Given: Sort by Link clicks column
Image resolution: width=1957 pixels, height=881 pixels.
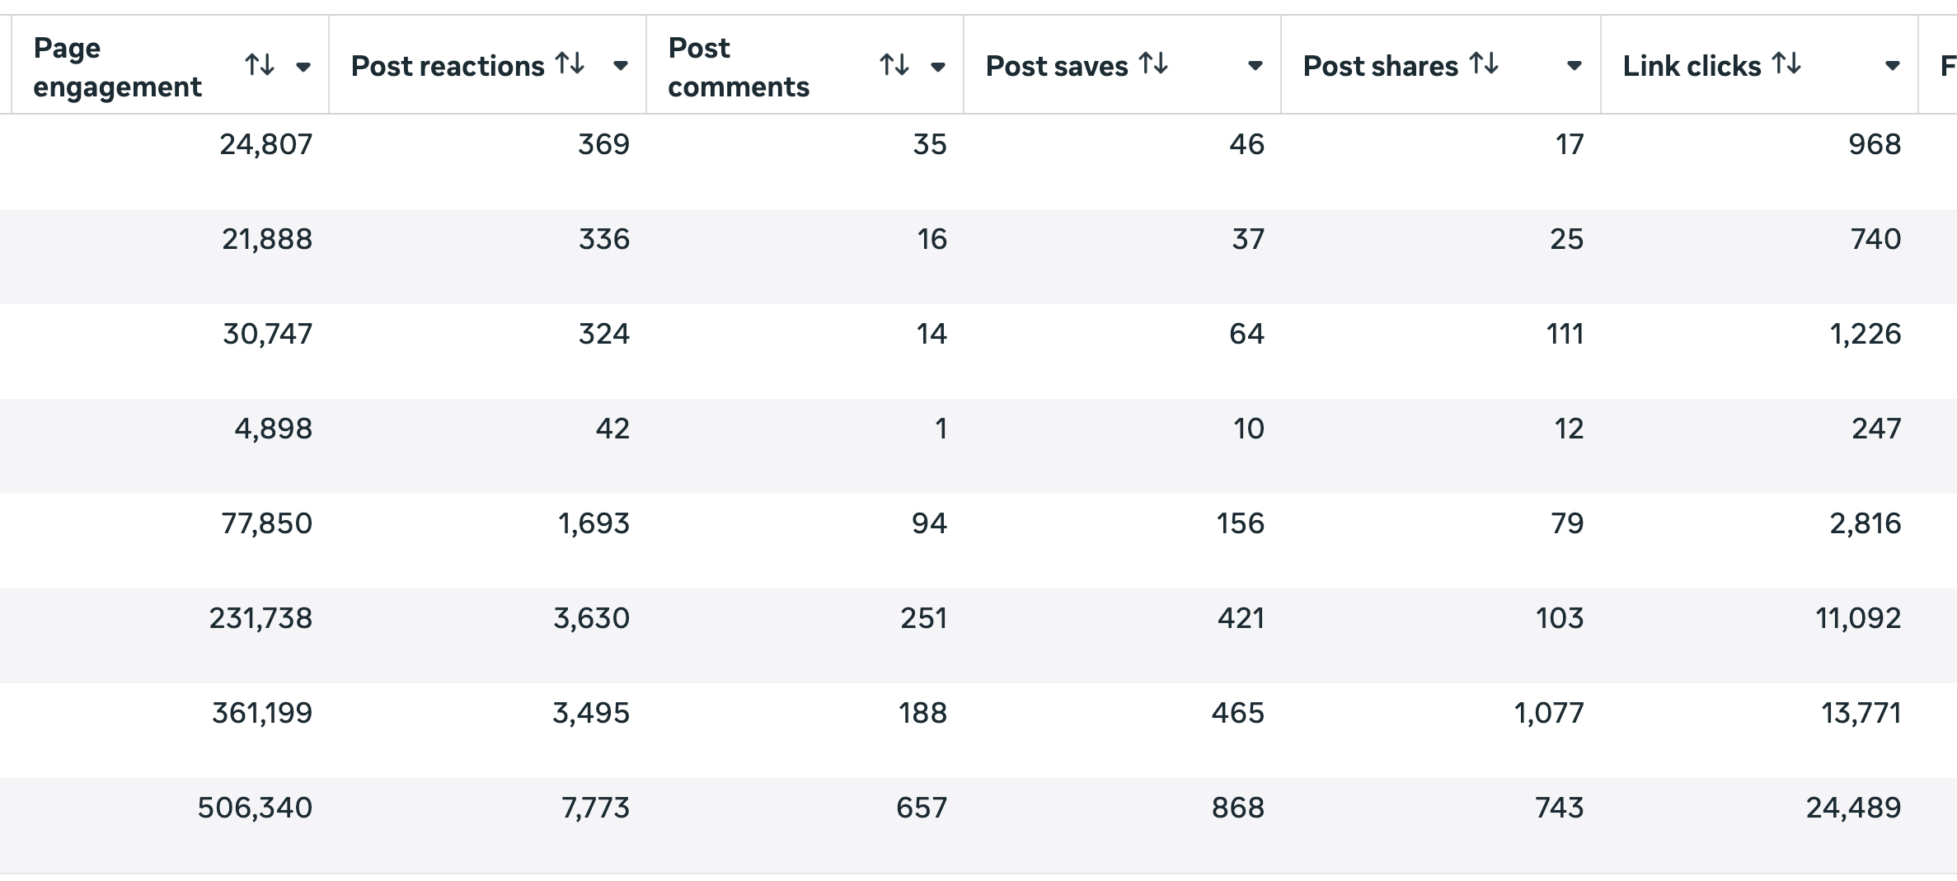Looking at the screenshot, I should (x=1786, y=63).
